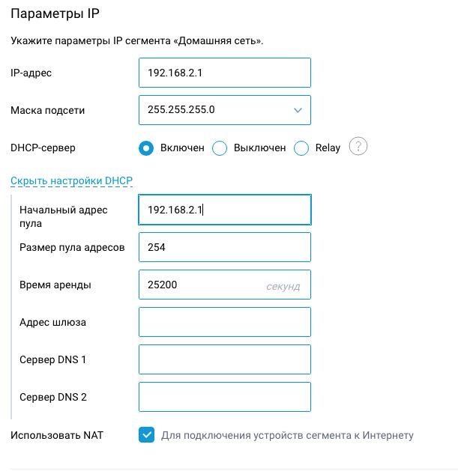Viewport: 458px width, 471px height.
Task: Click the "IP-адрес" label text
Action: [31, 73]
